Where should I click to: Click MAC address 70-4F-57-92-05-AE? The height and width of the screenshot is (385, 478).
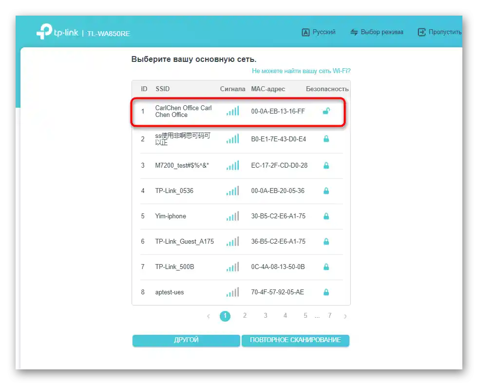[277, 292]
